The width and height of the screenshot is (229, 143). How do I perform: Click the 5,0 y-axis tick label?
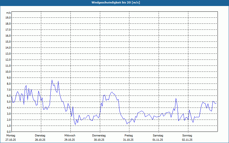coord(9,102)
